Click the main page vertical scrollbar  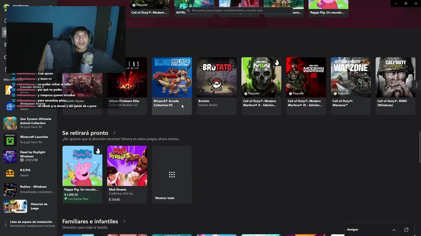(x=420, y=147)
